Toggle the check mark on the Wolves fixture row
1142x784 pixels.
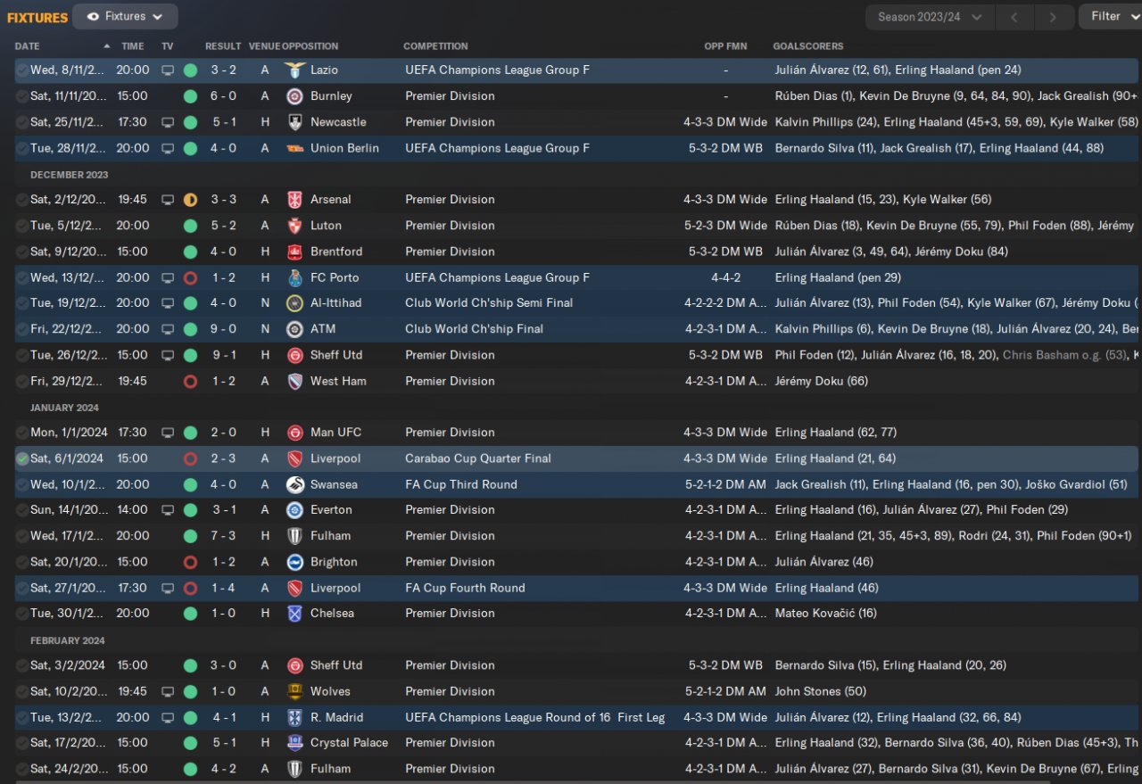tap(21, 691)
